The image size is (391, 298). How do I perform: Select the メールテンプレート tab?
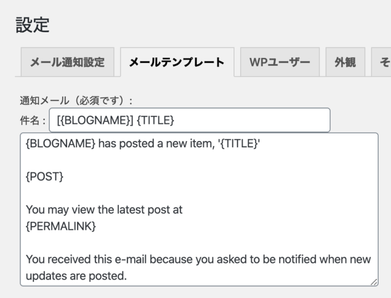(x=177, y=63)
